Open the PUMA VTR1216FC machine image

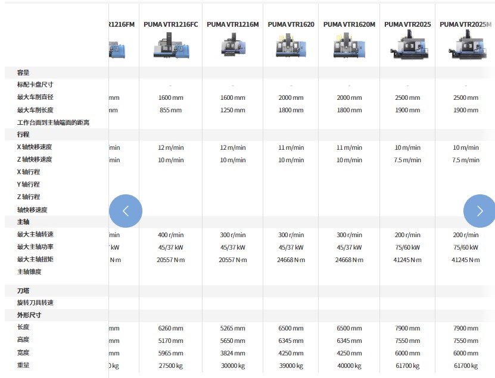(171, 46)
